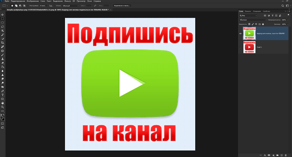
Task: Click the Change Screen Mode icon
Action: [x=3, y=128]
